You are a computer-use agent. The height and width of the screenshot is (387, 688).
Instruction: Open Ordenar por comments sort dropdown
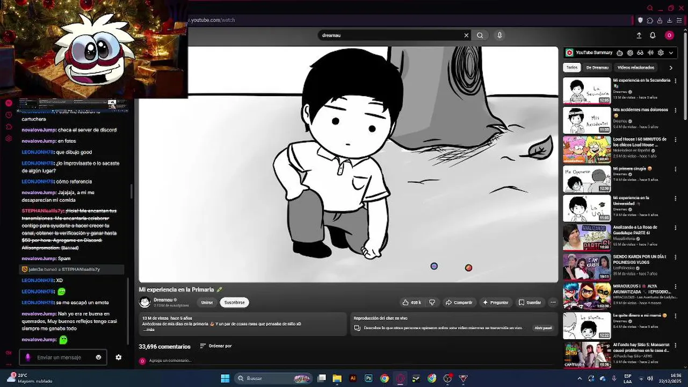click(x=215, y=346)
